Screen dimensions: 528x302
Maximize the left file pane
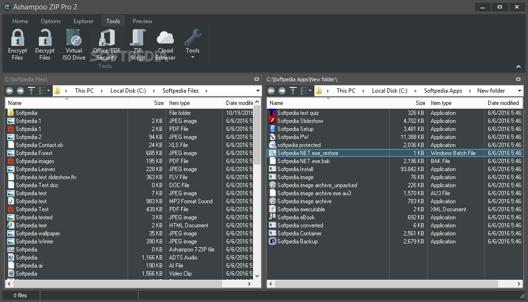pyautogui.click(x=256, y=79)
